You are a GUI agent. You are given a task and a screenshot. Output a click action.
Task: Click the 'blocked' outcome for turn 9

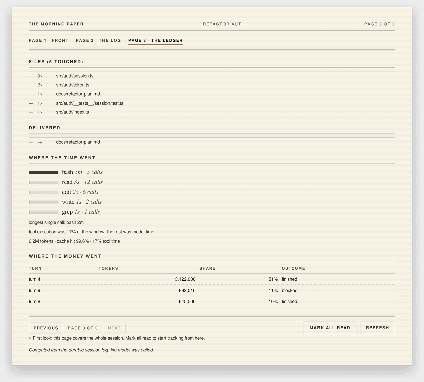coord(290,290)
